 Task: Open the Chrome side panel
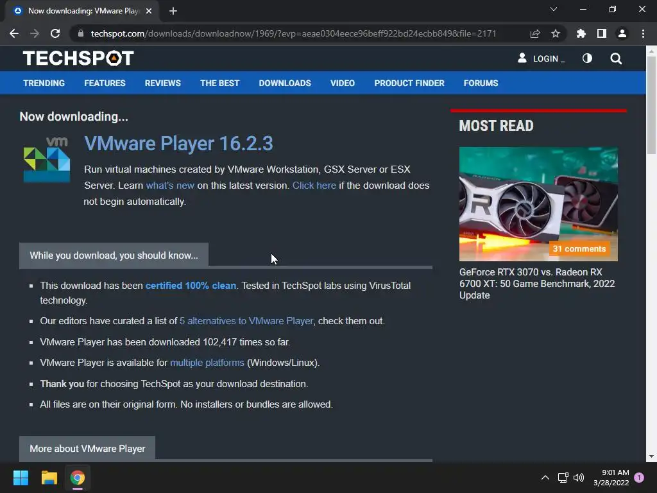602,33
